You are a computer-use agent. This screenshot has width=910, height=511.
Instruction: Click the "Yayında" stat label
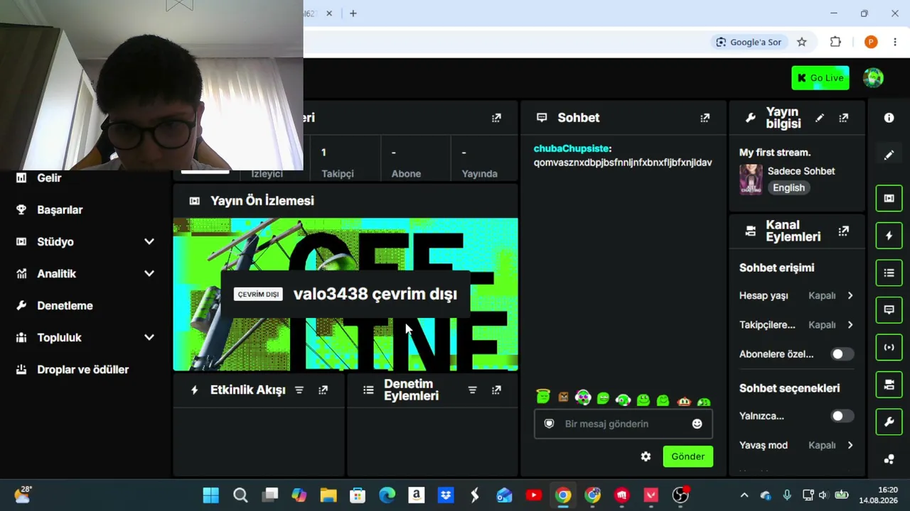pos(480,173)
